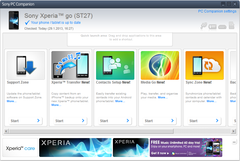Open the PC Companion settings link
The width and height of the screenshot is (240, 161).
click(x=217, y=11)
